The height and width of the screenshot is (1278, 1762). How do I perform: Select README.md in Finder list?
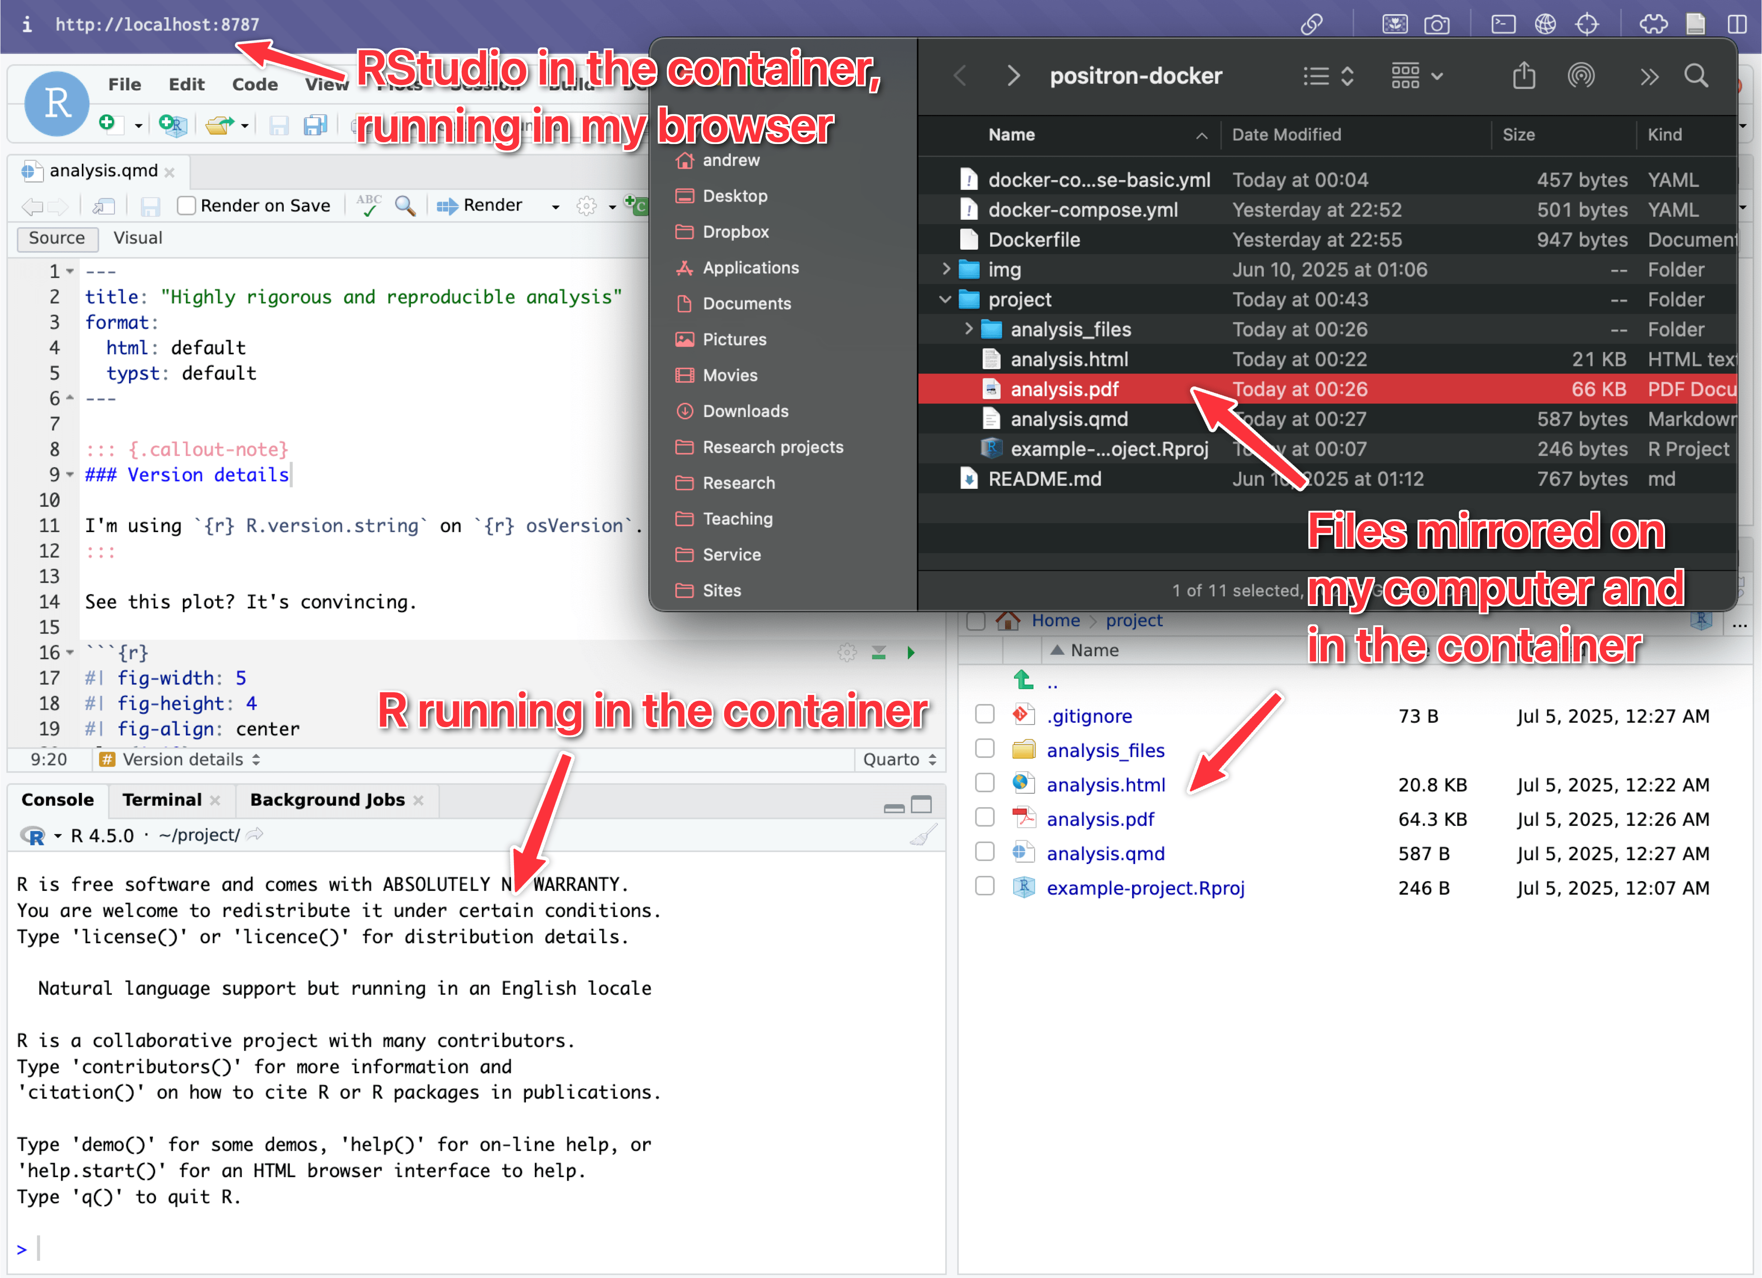pos(1327,479)
